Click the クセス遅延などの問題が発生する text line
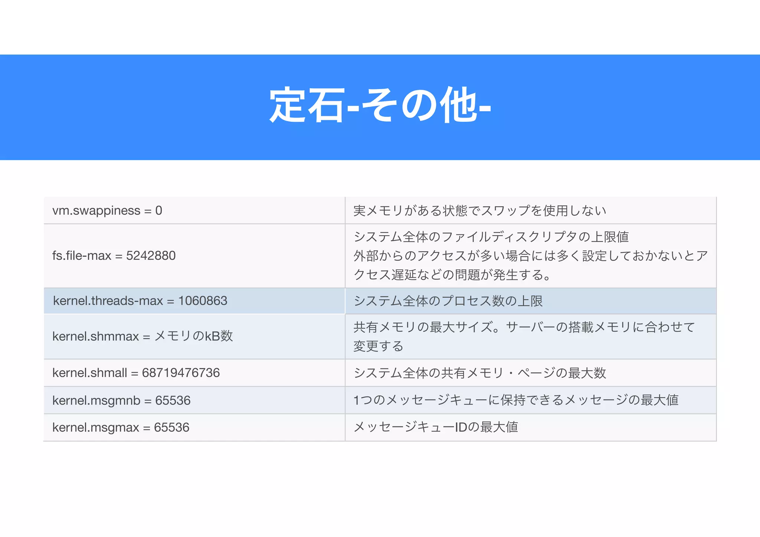The height and width of the screenshot is (537, 760). pos(452,275)
